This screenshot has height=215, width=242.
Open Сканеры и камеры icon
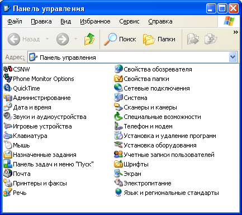(x=118, y=107)
